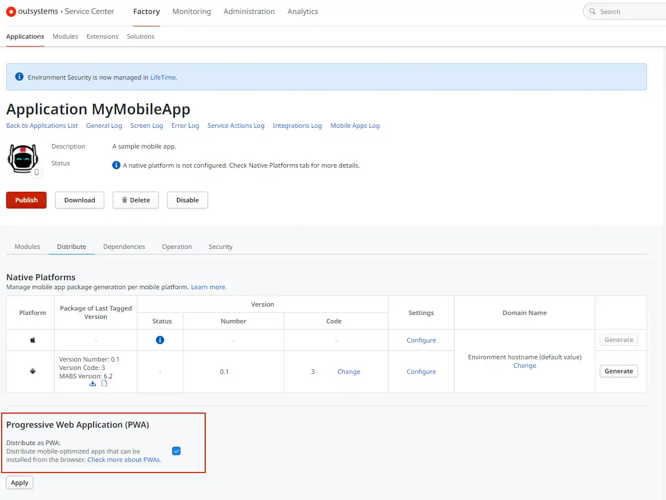Select the Modules submenu item in top bar
This screenshot has height=500, width=666.
[66, 36]
